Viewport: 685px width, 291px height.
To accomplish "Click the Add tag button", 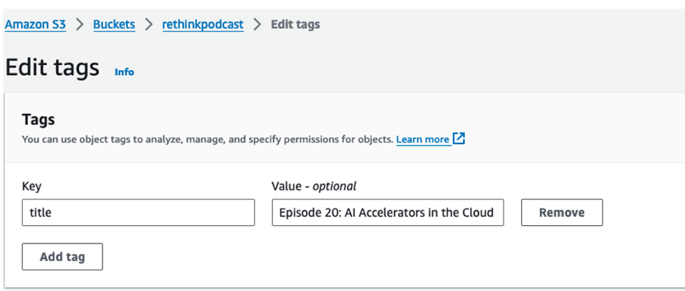I will [62, 257].
